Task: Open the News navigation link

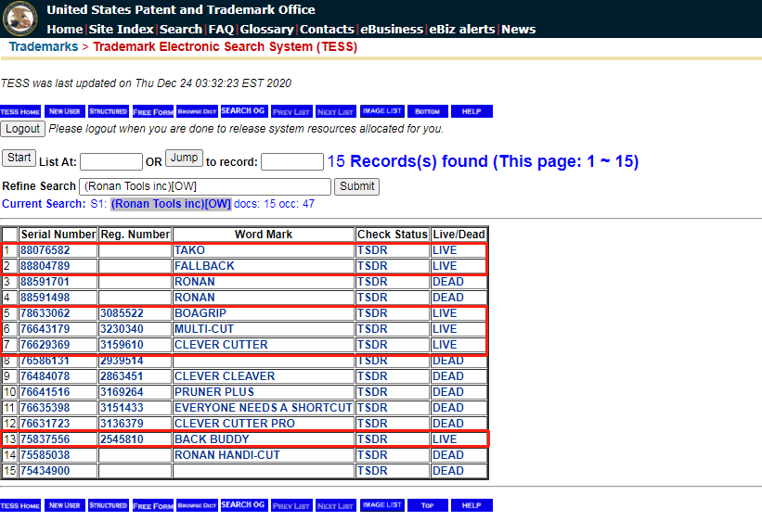Action: [519, 29]
